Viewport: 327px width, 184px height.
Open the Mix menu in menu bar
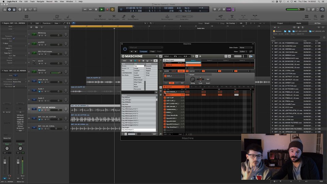56,1
